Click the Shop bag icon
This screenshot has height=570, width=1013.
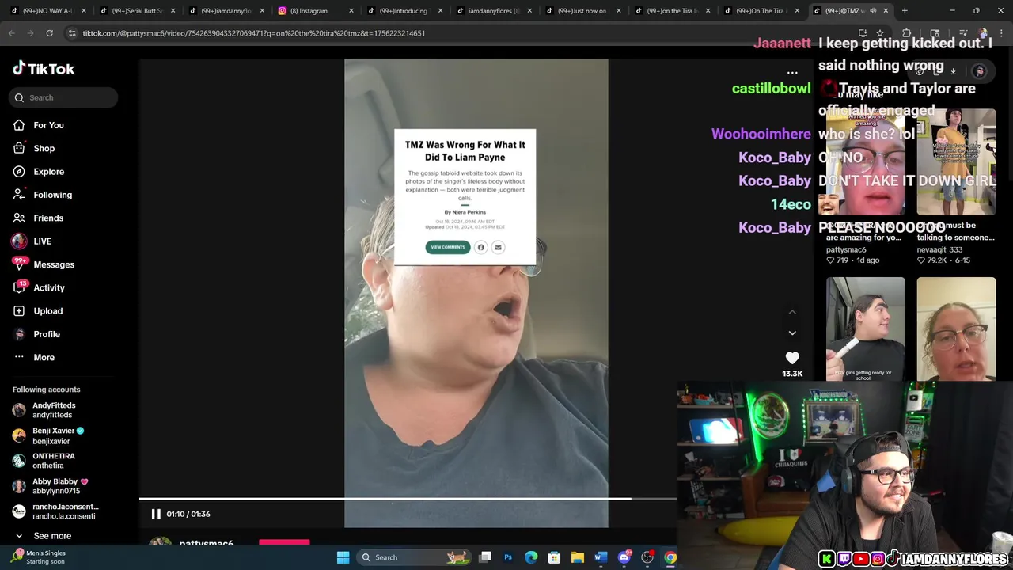(19, 148)
